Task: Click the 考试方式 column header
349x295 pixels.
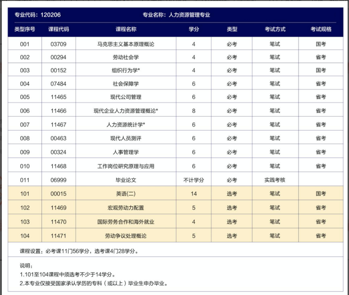Action: point(275,29)
